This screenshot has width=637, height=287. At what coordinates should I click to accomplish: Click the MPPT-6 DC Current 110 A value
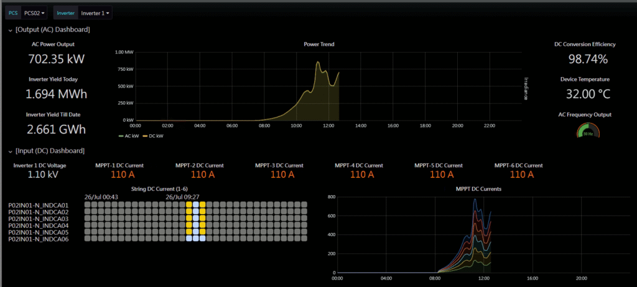[518, 175]
